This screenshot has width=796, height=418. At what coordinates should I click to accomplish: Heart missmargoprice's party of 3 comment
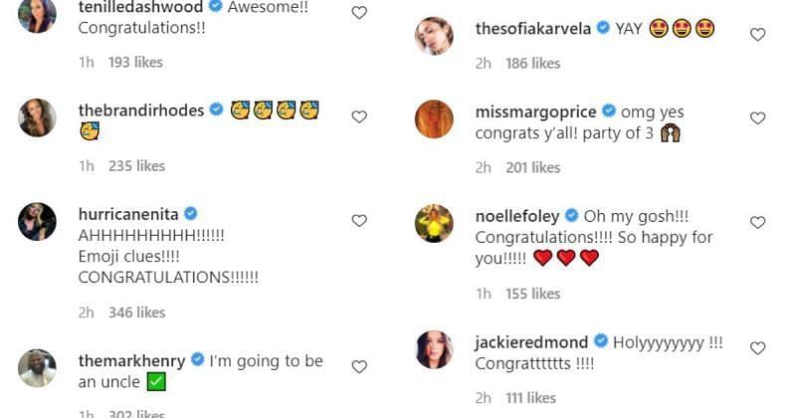coord(757,118)
